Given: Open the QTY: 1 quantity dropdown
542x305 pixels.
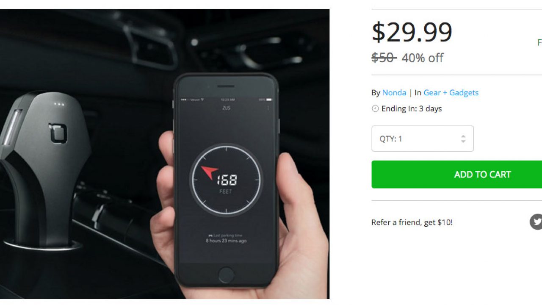Looking at the screenshot, I should (x=423, y=139).
